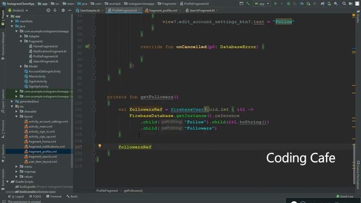Image resolution: width=361 pixels, height=203 pixels.
Task: Collapse the Fragments package
Action: (x=21, y=41)
